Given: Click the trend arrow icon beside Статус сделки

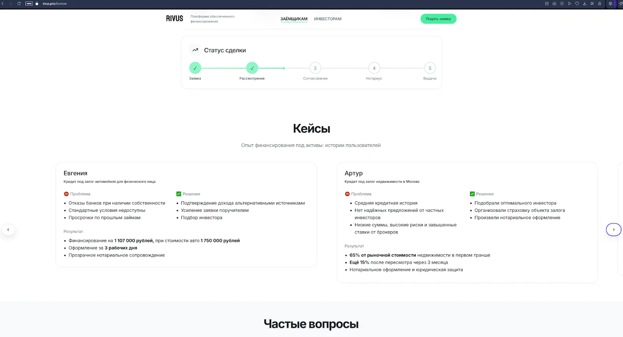Looking at the screenshot, I should tap(195, 50).
